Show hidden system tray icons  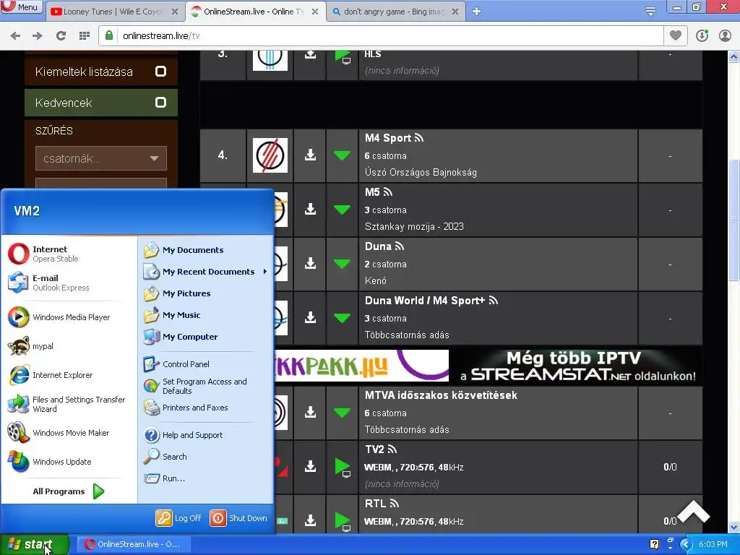tap(687, 544)
